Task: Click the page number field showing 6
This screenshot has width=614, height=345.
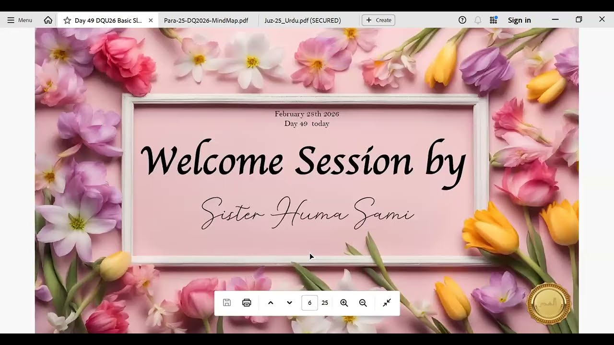Action: pos(310,303)
